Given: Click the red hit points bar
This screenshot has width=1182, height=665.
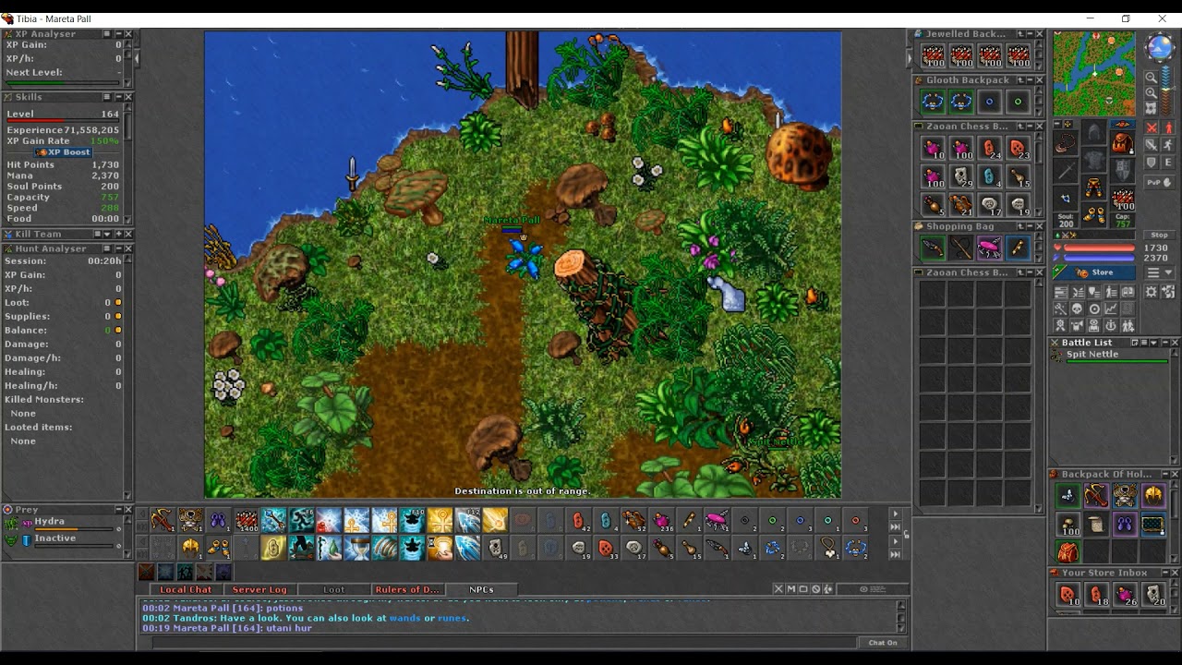Looking at the screenshot, I should click(1099, 248).
